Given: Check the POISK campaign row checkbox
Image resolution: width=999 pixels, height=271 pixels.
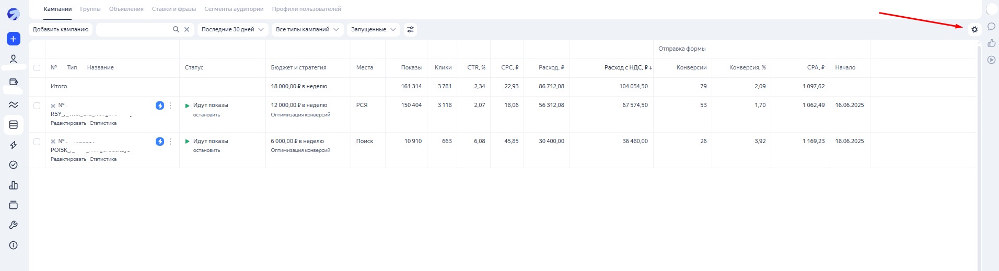Looking at the screenshot, I should pyautogui.click(x=37, y=142).
